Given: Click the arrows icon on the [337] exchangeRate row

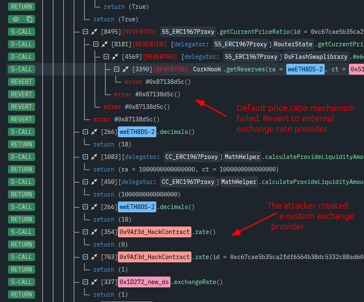Looking at the screenshot, I should (x=94, y=282).
